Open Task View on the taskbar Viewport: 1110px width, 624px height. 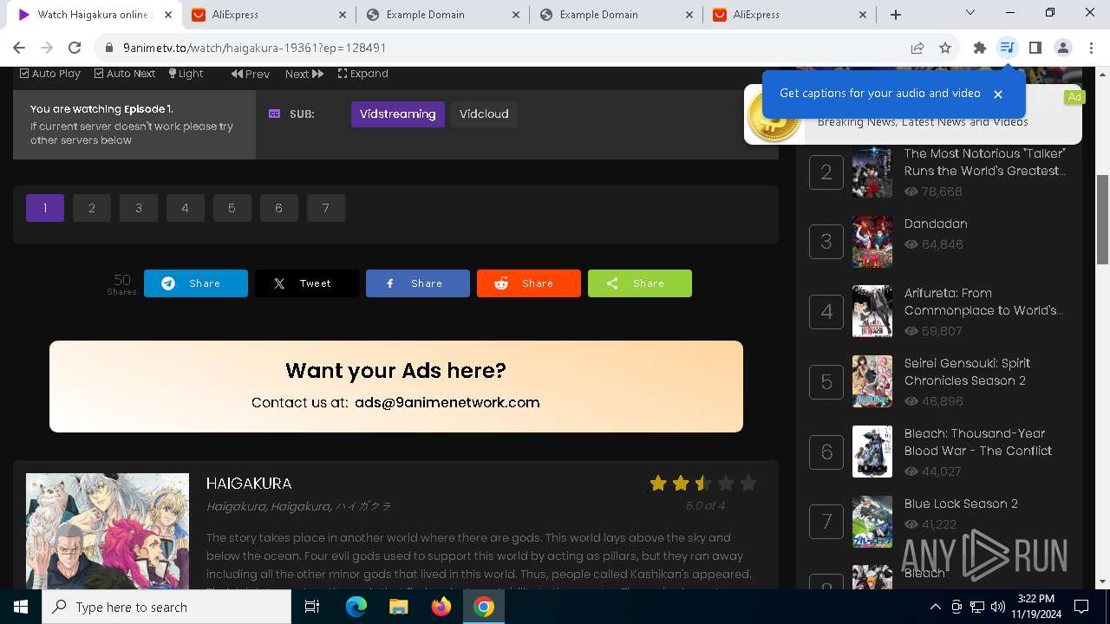click(x=312, y=607)
